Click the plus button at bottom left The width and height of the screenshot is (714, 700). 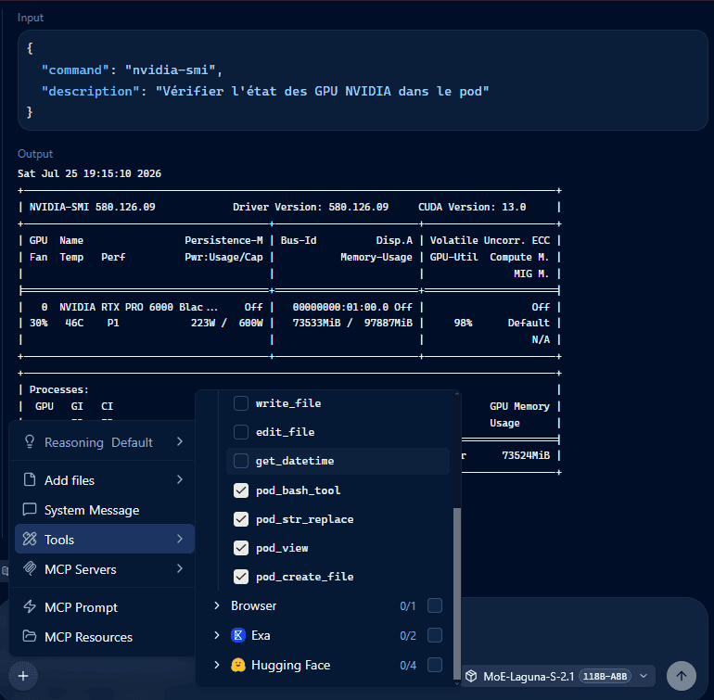(23, 676)
